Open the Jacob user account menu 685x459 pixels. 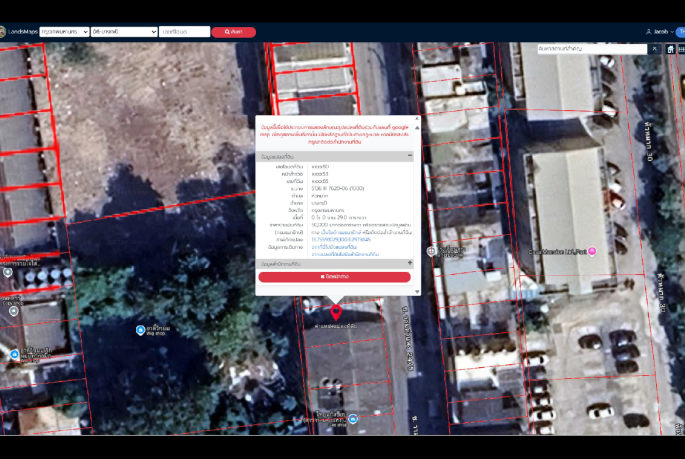point(660,32)
